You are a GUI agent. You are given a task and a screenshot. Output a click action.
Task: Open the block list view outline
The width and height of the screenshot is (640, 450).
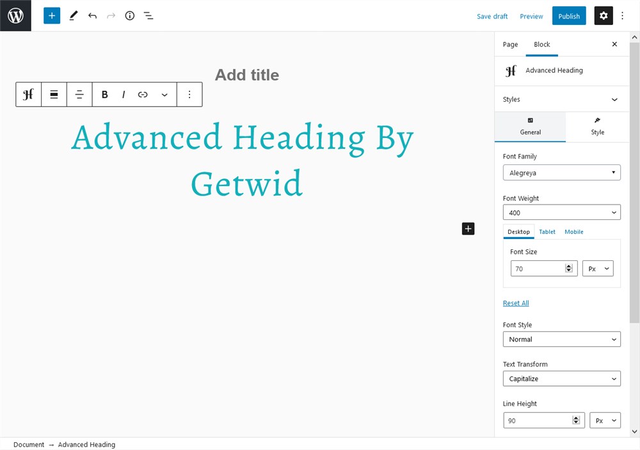(x=148, y=16)
